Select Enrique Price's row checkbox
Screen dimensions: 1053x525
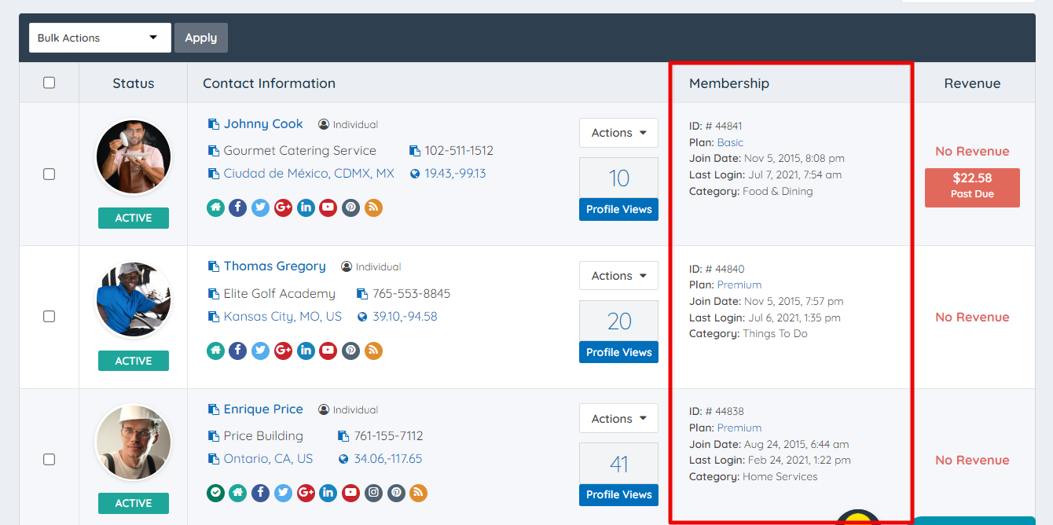[x=49, y=459]
